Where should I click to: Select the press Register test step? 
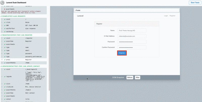(24, 60)
